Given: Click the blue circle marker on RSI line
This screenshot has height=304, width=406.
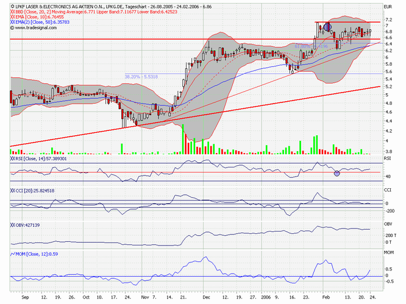Looking at the screenshot, I should pyautogui.click(x=337, y=174).
